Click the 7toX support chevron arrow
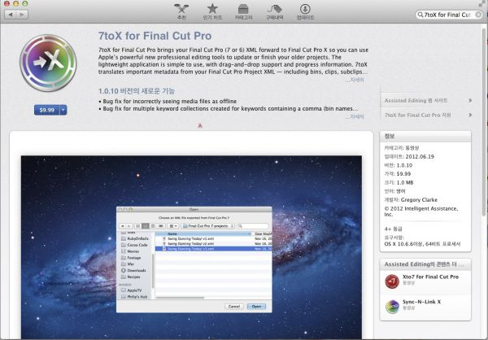 point(470,115)
